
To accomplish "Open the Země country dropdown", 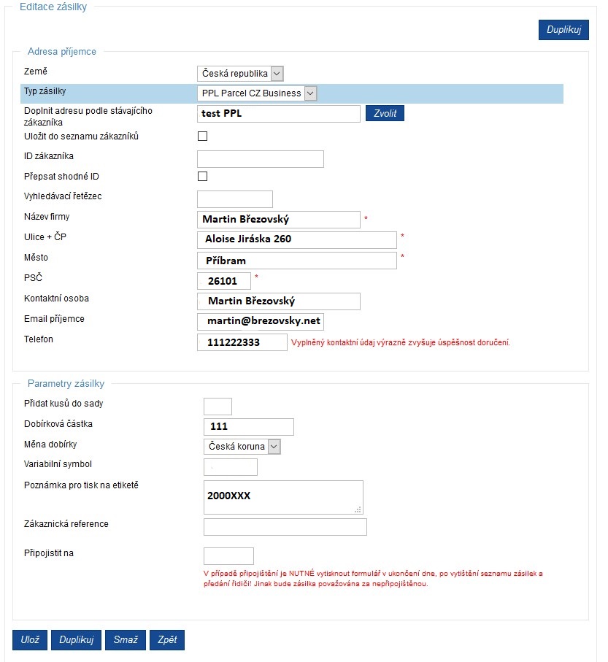I will tap(240, 74).
